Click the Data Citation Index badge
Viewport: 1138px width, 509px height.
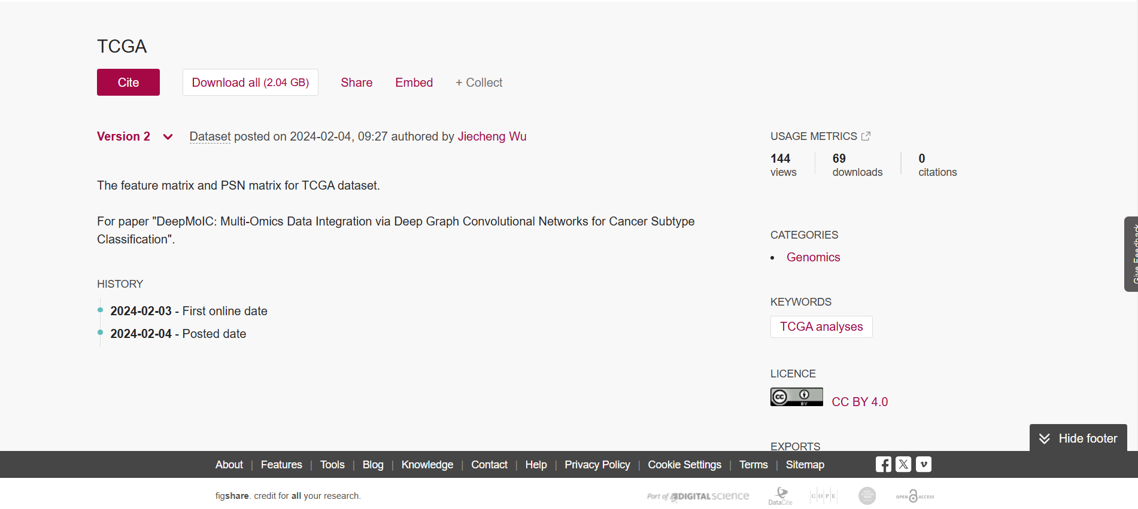(x=867, y=496)
